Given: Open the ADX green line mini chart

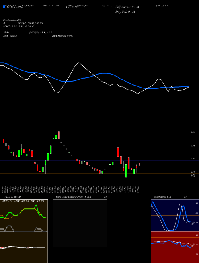Looking at the screenshot, I should coord(24,215).
